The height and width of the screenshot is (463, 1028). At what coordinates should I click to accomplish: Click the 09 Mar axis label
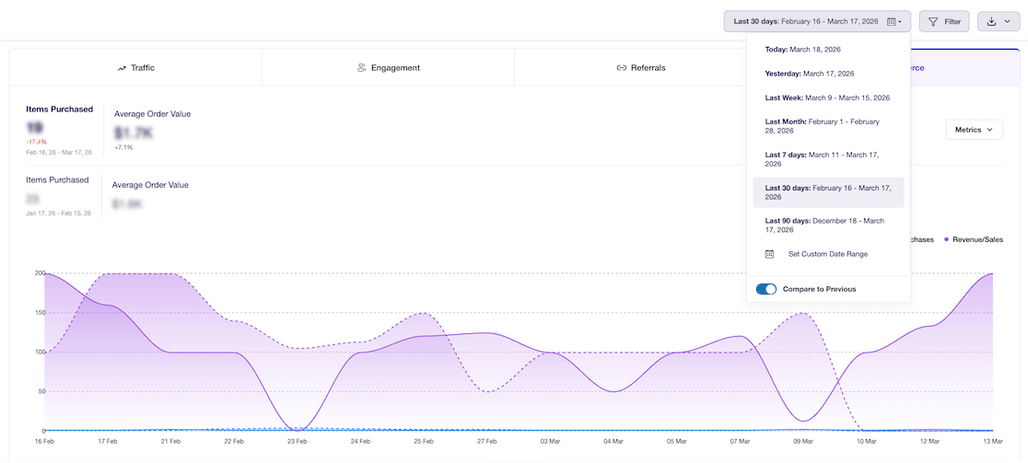coord(803,442)
